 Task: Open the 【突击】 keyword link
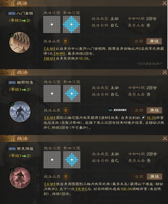81,189
